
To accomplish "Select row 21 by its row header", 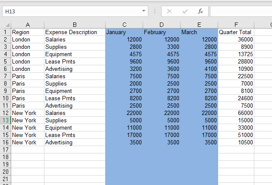I will 6,179.
